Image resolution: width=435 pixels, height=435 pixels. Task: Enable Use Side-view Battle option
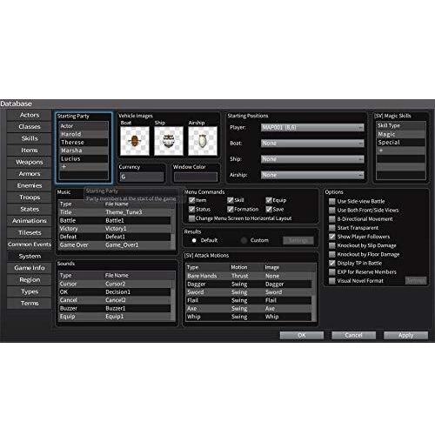tap(332, 201)
